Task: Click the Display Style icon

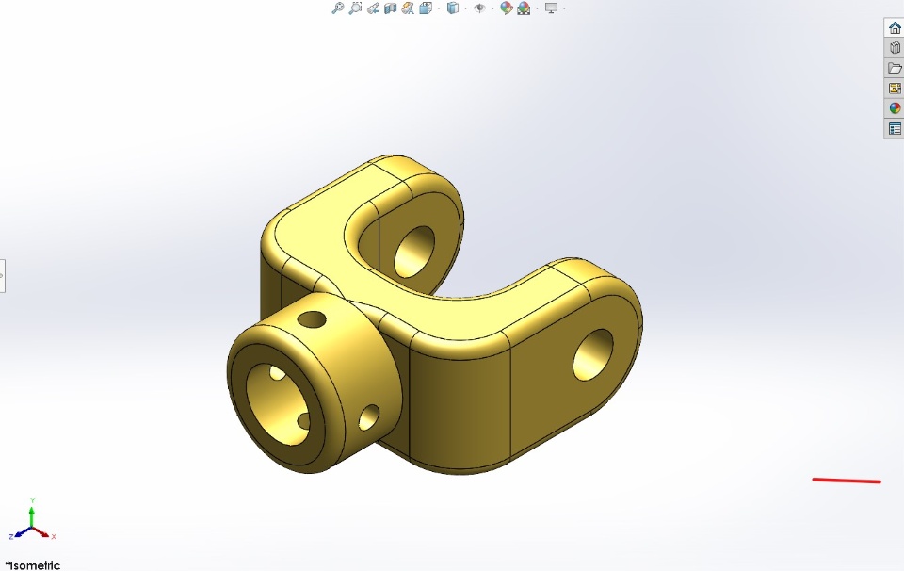Action: pyautogui.click(x=453, y=8)
